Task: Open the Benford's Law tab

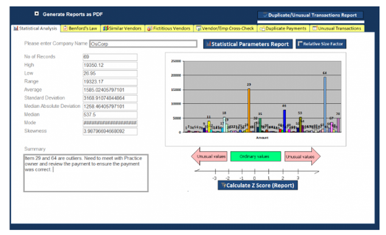Action: click(x=80, y=28)
